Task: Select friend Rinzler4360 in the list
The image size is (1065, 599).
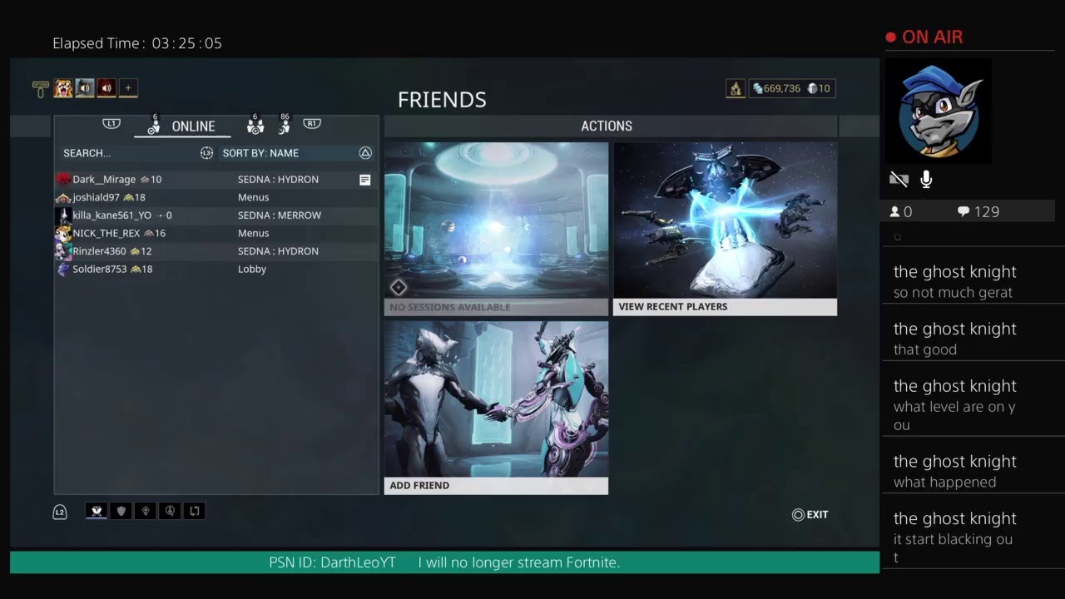Action: tap(215, 251)
